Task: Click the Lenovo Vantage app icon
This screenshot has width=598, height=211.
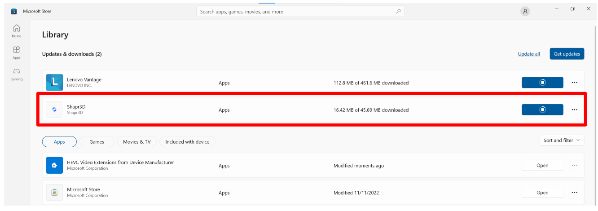Action: pos(54,82)
